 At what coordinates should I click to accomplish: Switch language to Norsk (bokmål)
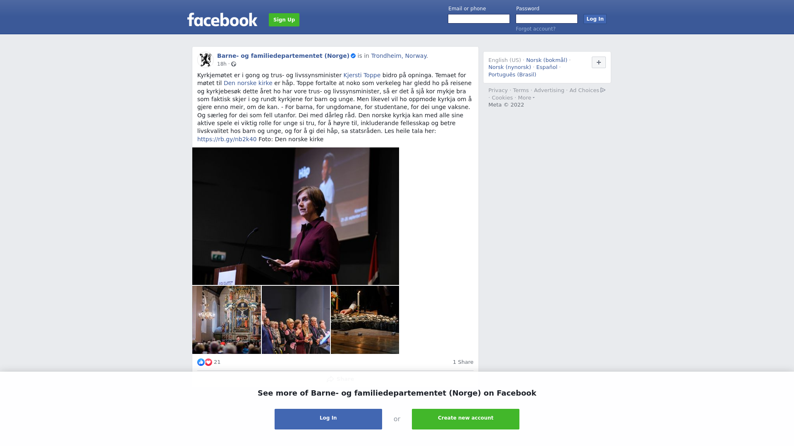coord(547,60)
